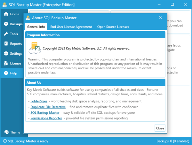Open the Permissions Reporter link
The height and width of the screenshot is (145, 192).
46,118
